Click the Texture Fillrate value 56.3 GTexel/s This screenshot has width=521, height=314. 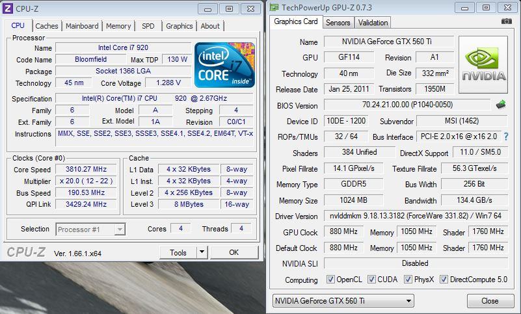pos(474,168)
